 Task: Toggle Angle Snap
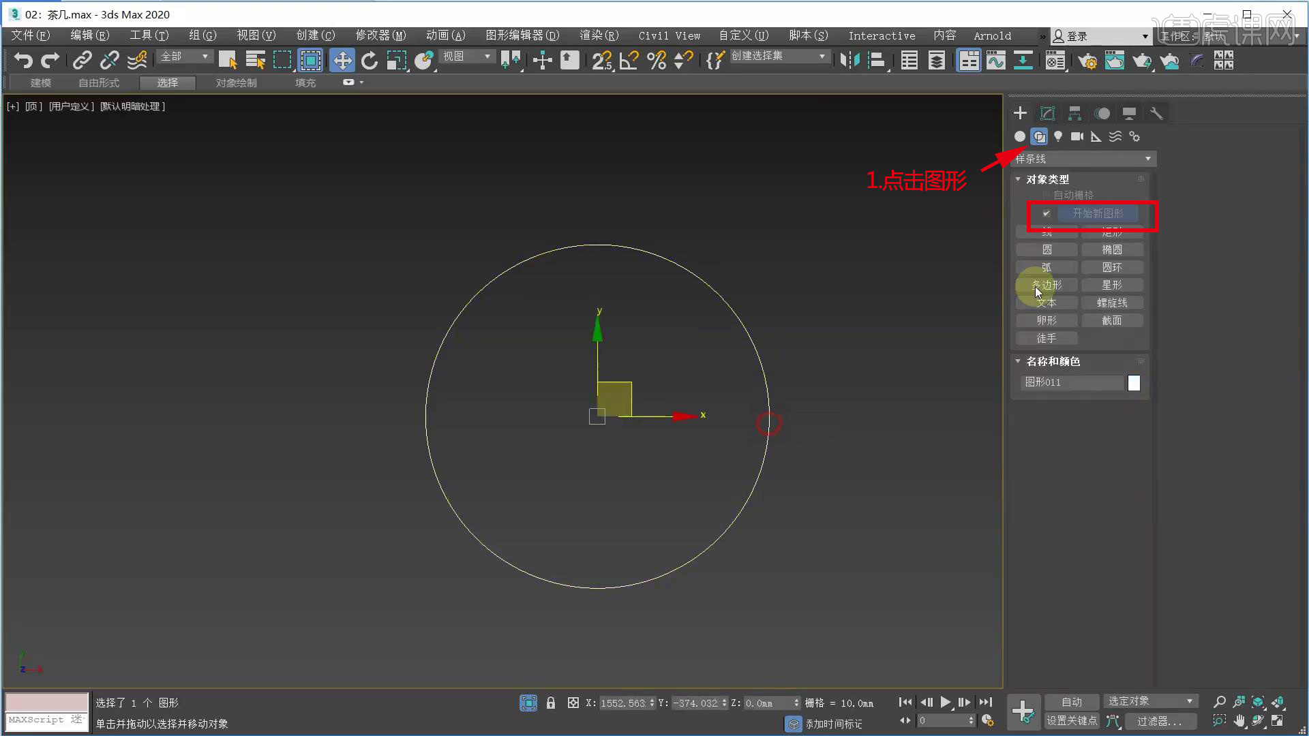pyautogui.click(x=629, y=61)
